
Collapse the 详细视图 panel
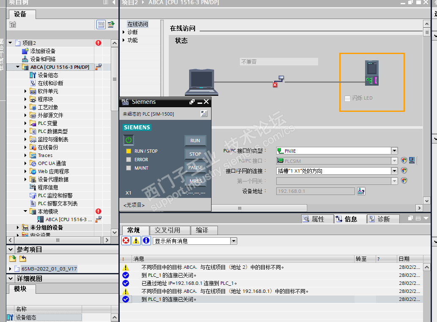coord(11,279)
